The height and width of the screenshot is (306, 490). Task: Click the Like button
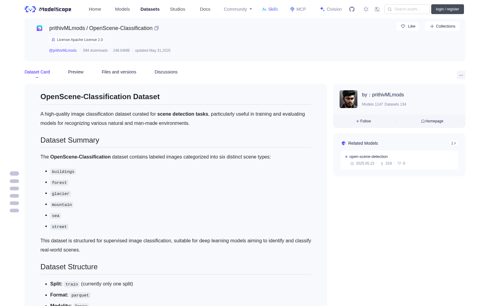408,26
